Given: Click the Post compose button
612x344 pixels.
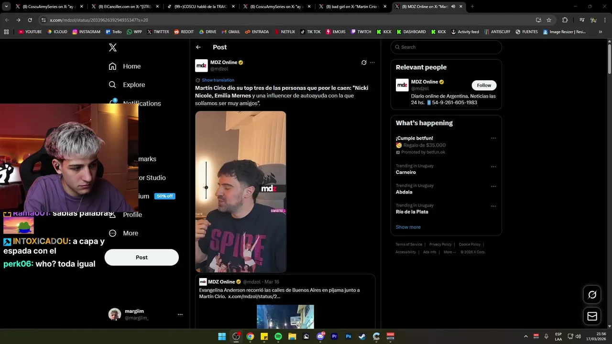Looking at the screenshot, I should tap(142, 257).
